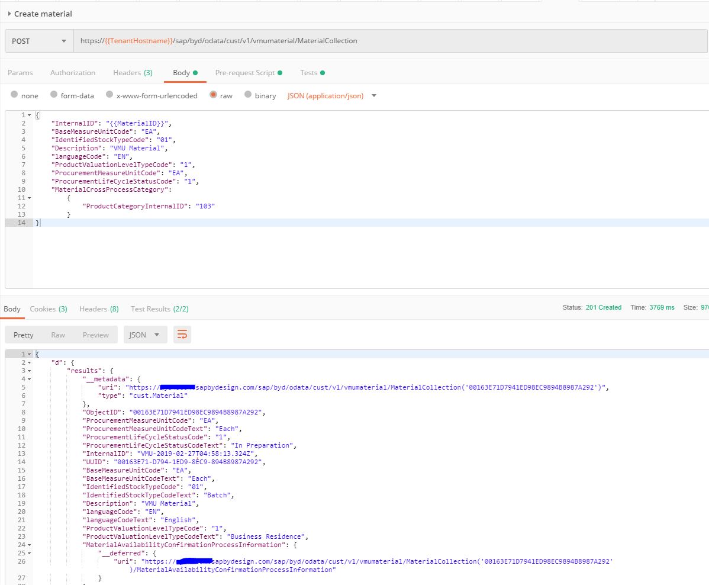
Task: Collapse MaterialCrossProcessCategory fold arrow on line 11
Action: (x=28, y=198)
